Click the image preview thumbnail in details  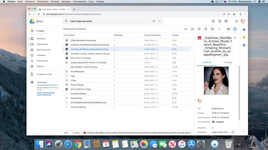point(216,80)
